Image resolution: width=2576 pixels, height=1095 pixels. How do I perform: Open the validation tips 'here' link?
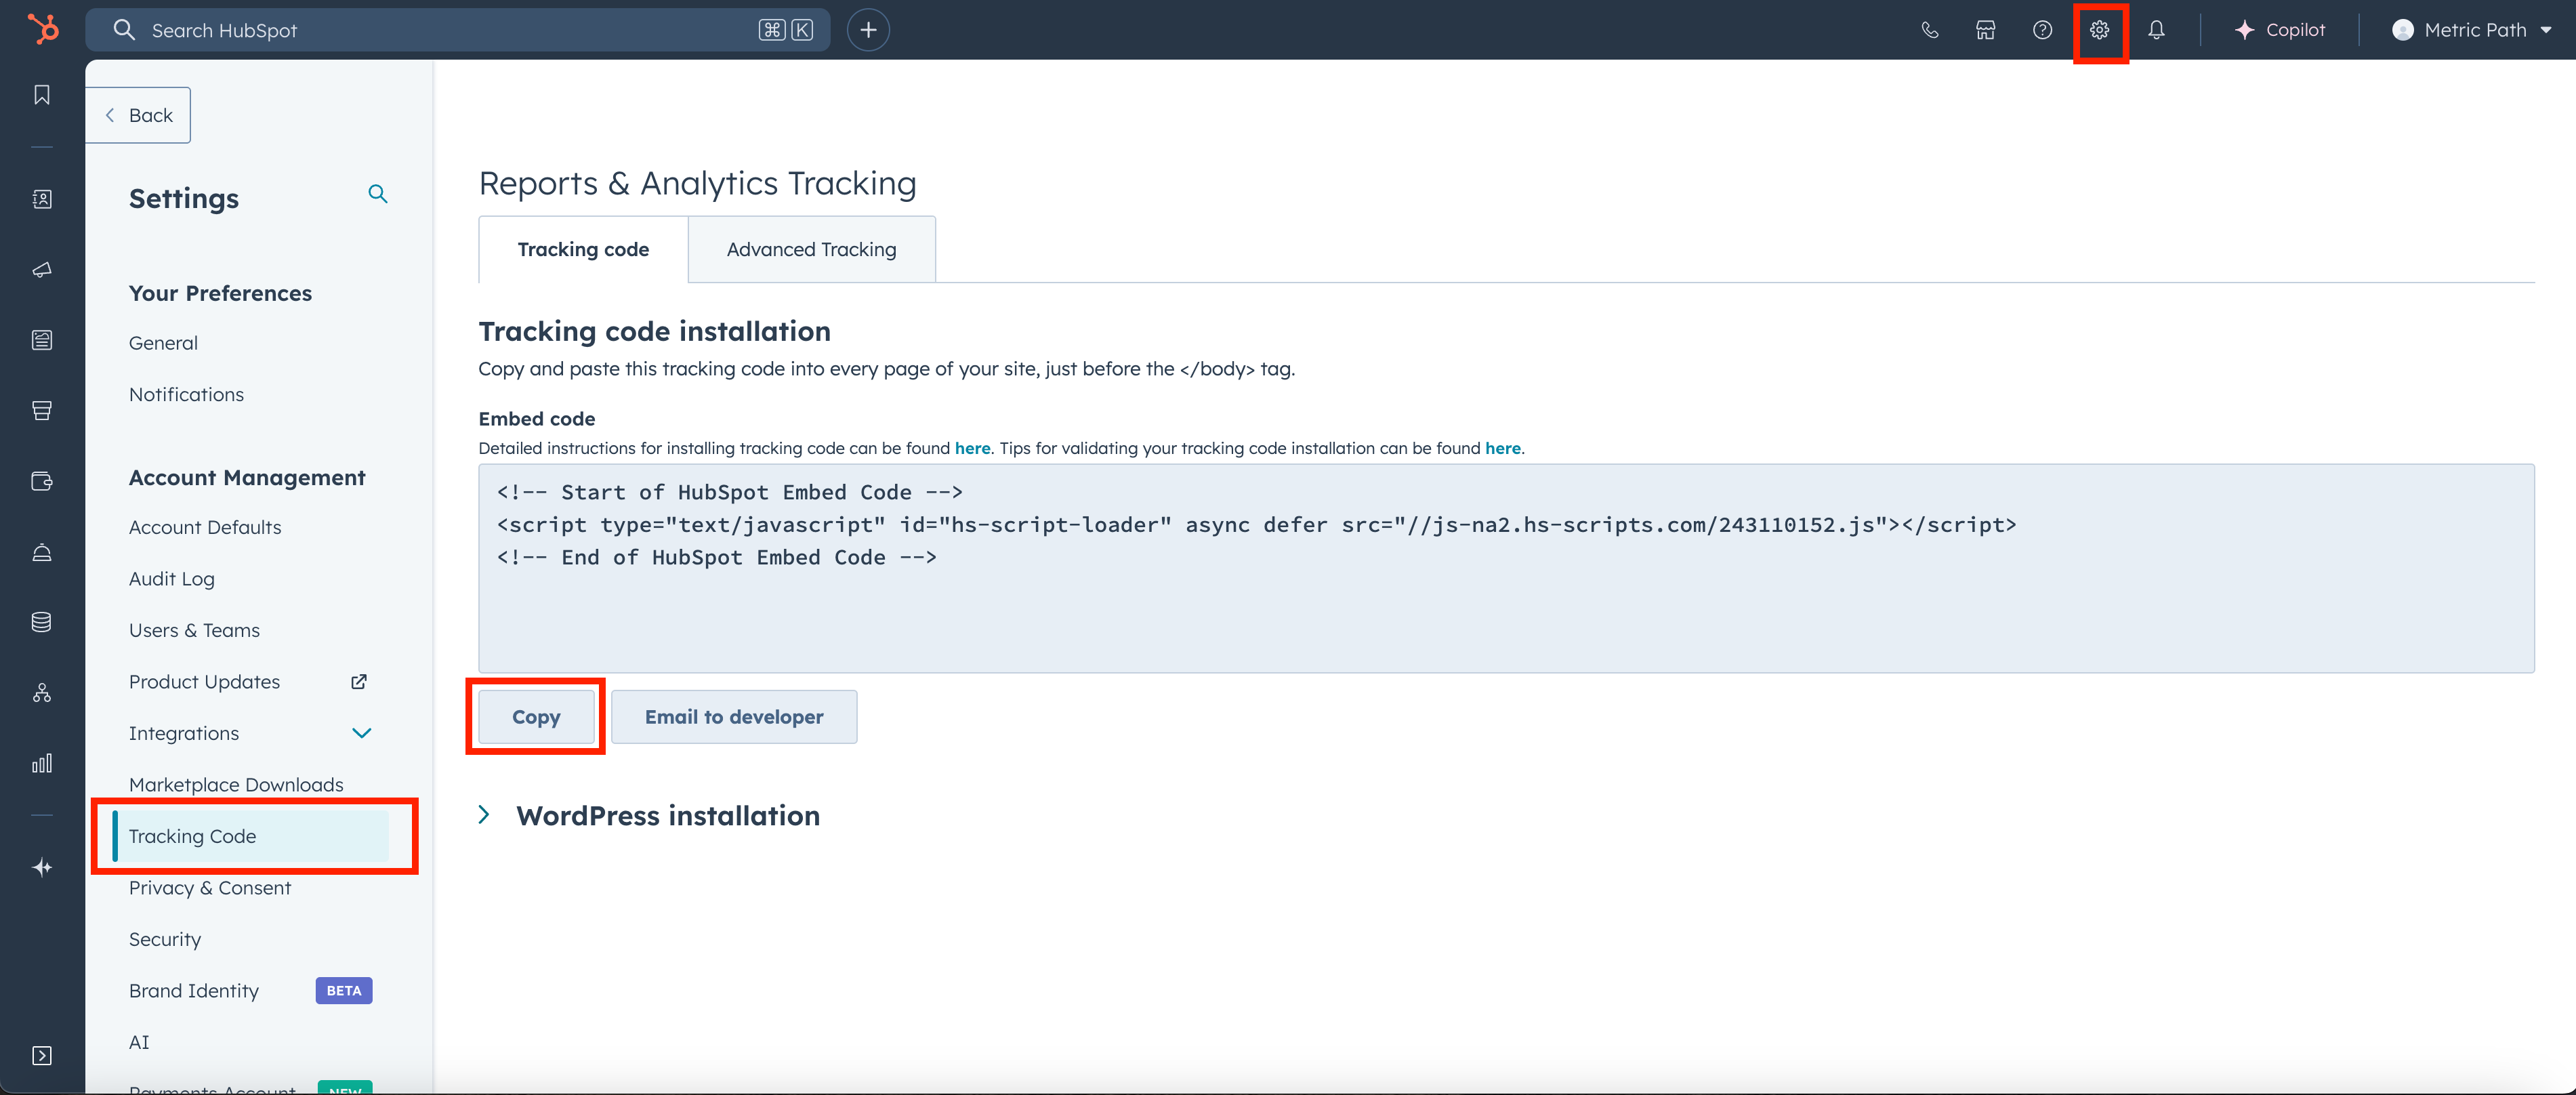click(1502, 448)
